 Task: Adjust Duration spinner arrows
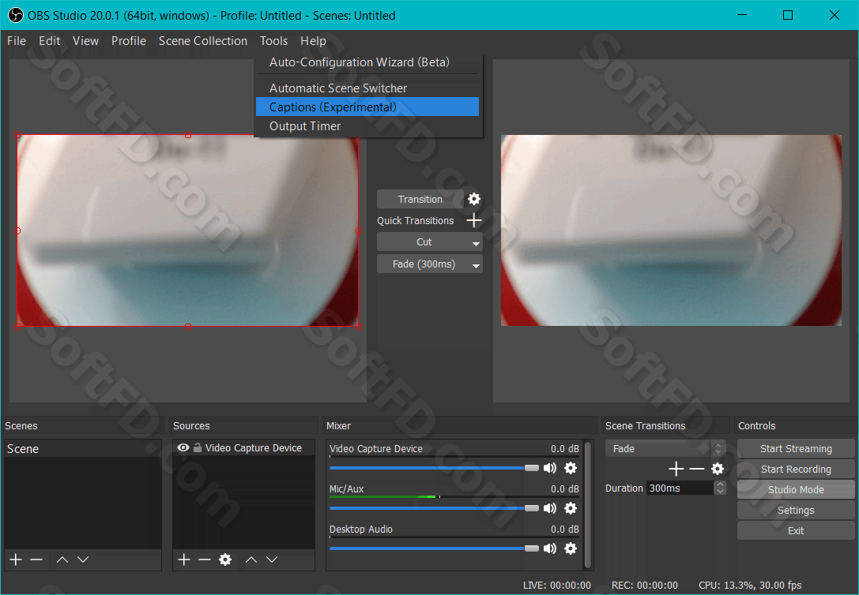click(x=721, y=488)
